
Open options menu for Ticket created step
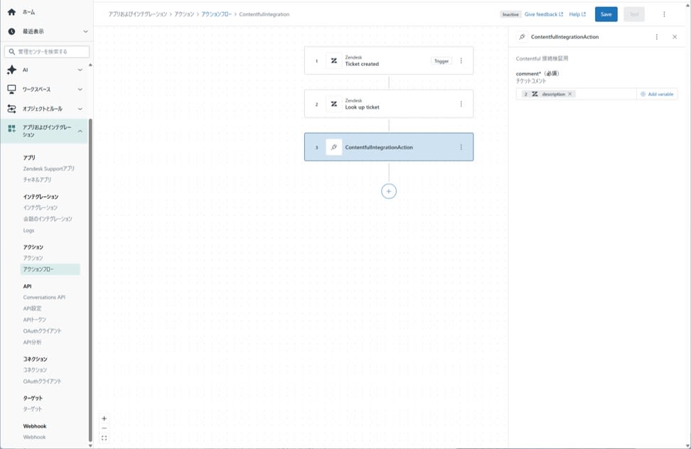point(461,61)
